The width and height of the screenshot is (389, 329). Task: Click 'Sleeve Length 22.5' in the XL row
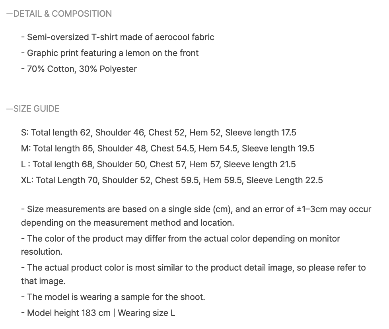coord(284,180)
